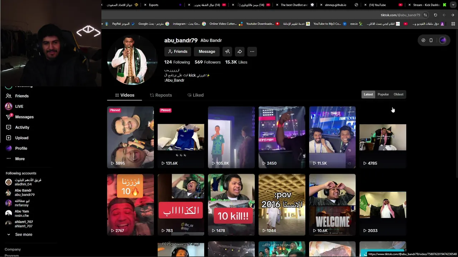Open the three-dots profile menu
Viewport: 458px width, 257px height.
click(x=252, y=51)
